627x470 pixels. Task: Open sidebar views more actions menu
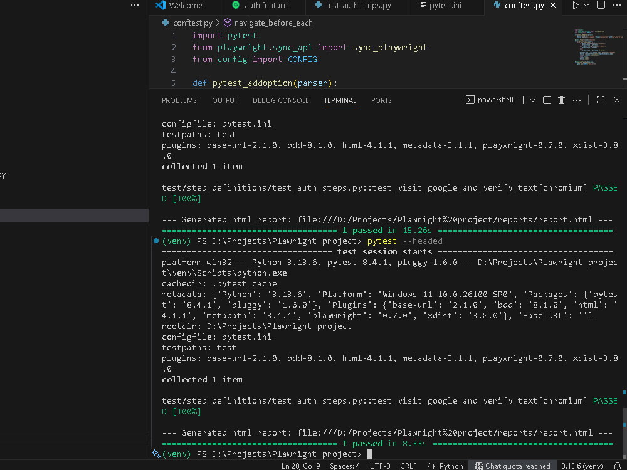coord(135,5)
